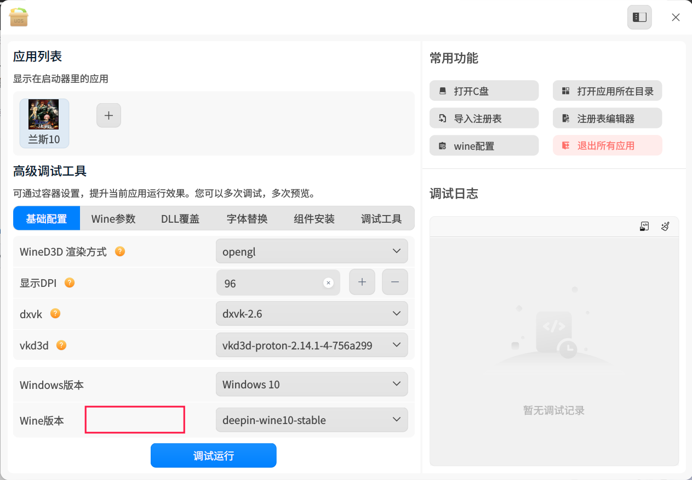This screenshot has height=480, width=692.
Task: Click the UOS app logo in title bar
Action: pos(19,17)
